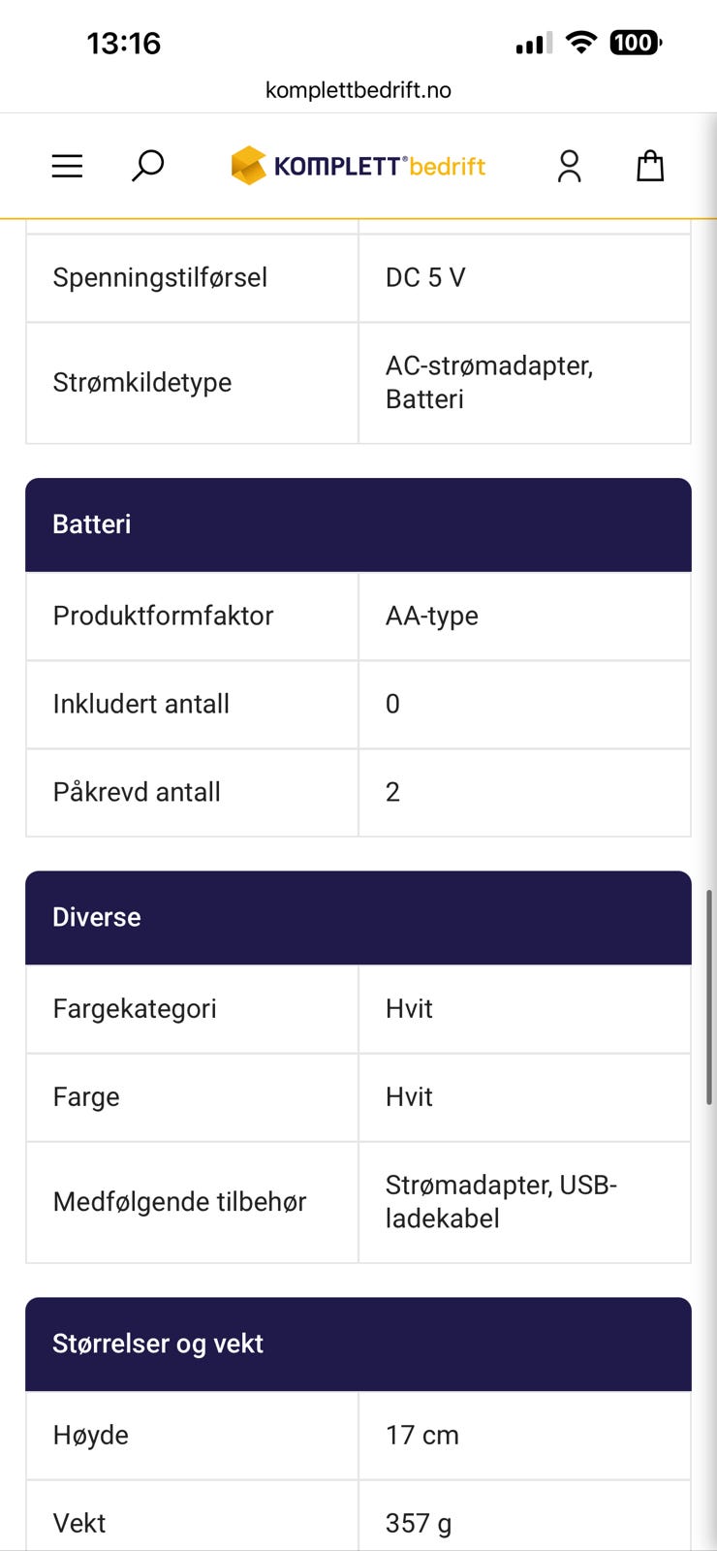The image size is (717, 1551).
Task: Tap the Wi-Fi status icon
Action: tap(580, 43)
